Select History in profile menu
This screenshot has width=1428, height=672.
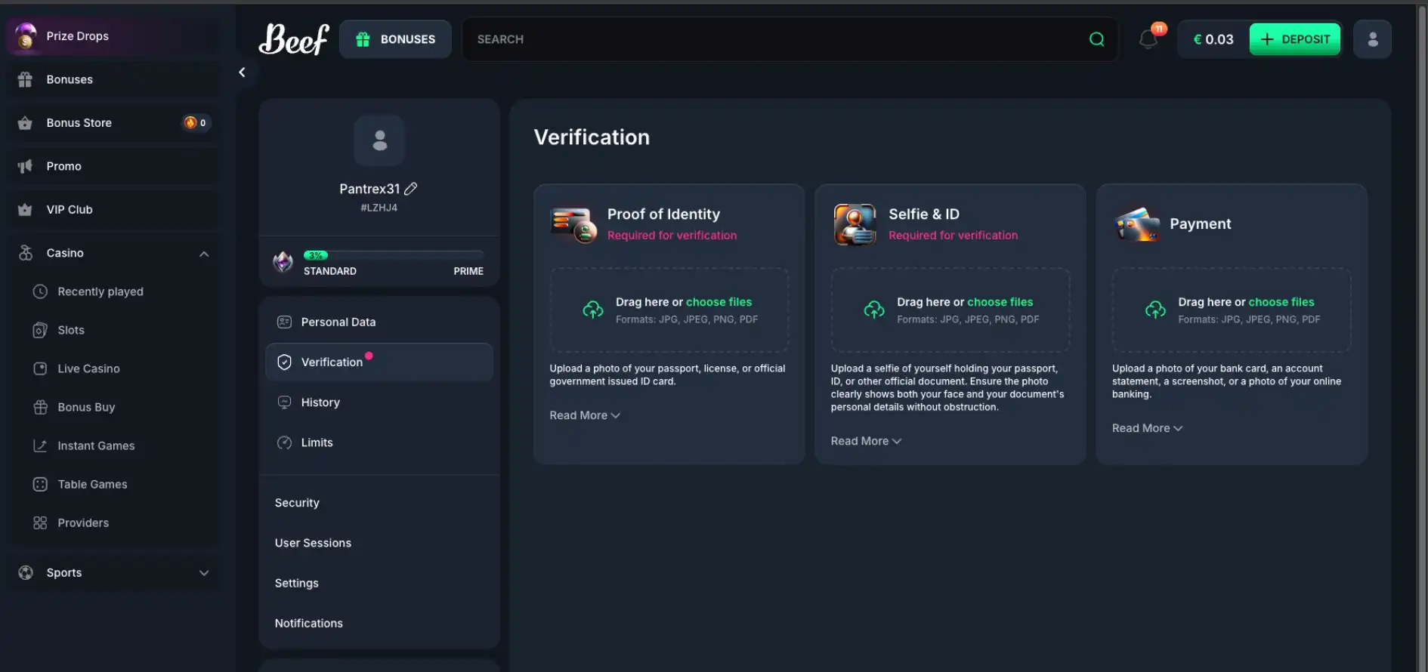(320, 402)
